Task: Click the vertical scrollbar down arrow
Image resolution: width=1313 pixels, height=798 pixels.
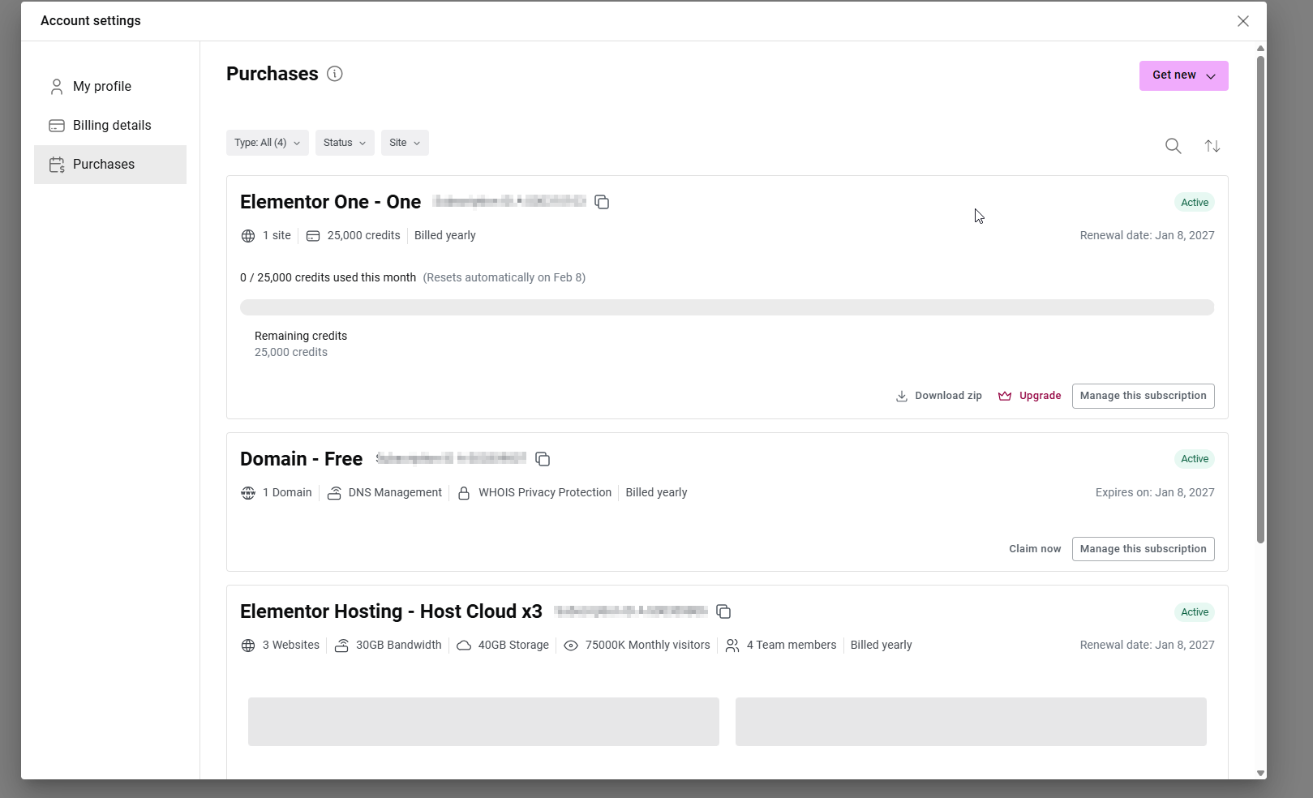Action: click(1260, 773)
